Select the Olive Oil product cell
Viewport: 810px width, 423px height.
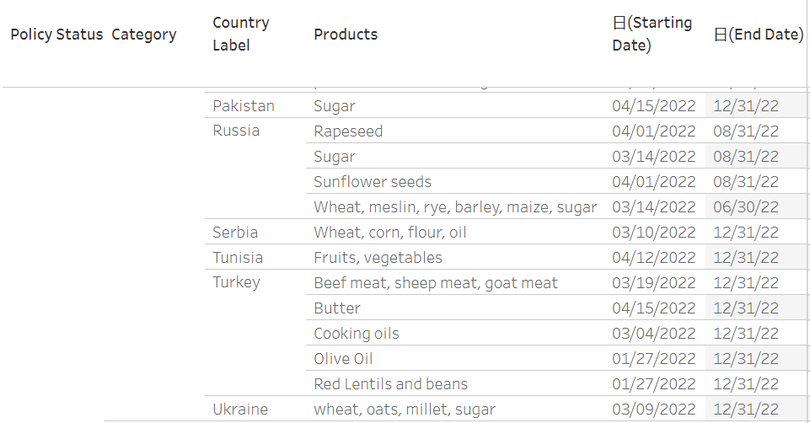click(343, 359)
